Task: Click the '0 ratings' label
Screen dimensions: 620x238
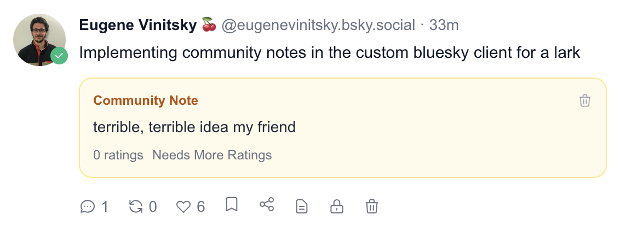Action: pyautogui.click(x=118, y=155)
